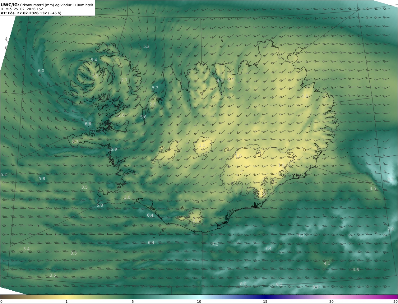398x304 pixels.
Task: Click the precipitation color scale bar
Action: [x=199, y=297]
